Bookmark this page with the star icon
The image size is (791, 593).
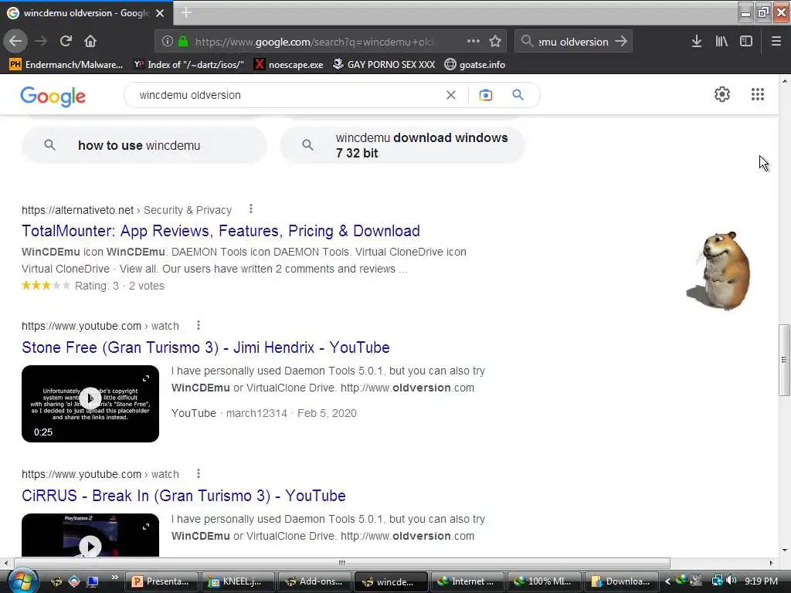tap(495, 41)
